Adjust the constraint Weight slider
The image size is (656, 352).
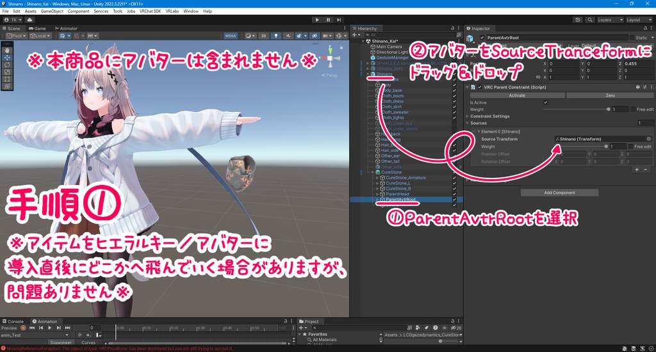pos(576,109)
